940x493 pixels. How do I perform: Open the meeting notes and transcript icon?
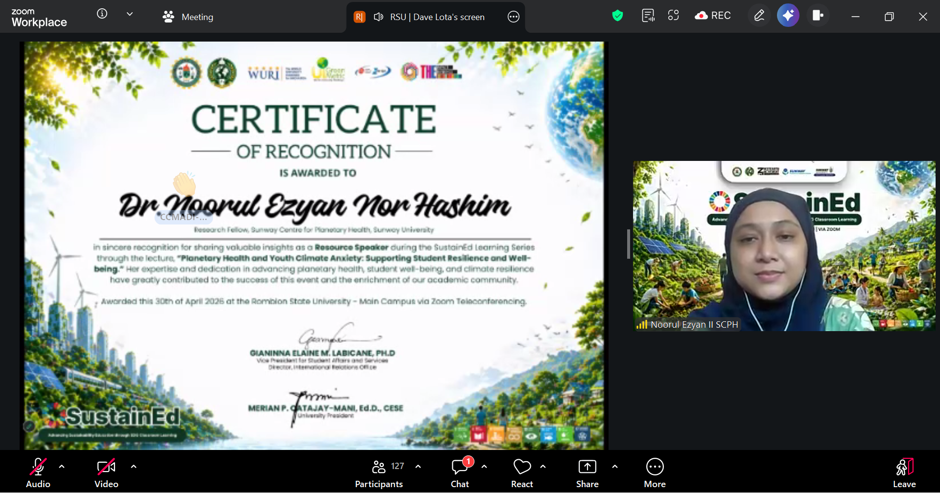[648, 16]
